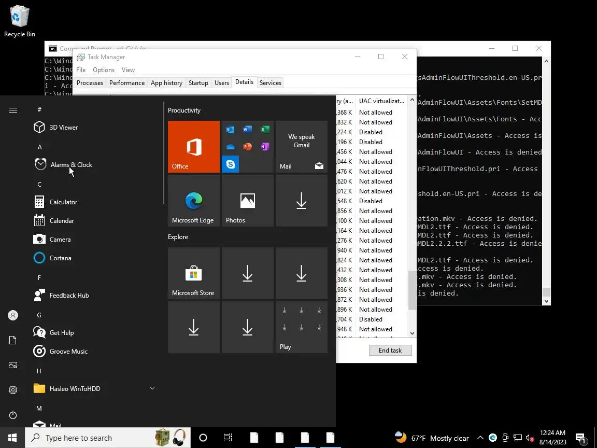This screenshot has height=448, width=597.
Task: Click the Word icon in Office tile group
Action: 248,129
